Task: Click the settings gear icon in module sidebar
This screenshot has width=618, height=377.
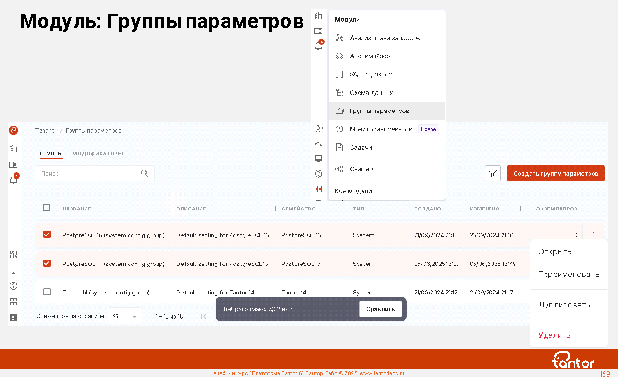Action: (x=318, y=128)
